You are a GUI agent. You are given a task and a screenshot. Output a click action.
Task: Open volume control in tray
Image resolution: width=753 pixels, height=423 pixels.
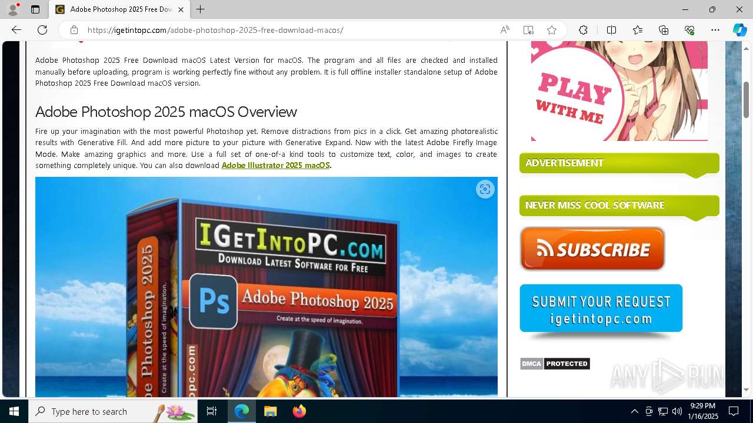coord(677,411)
